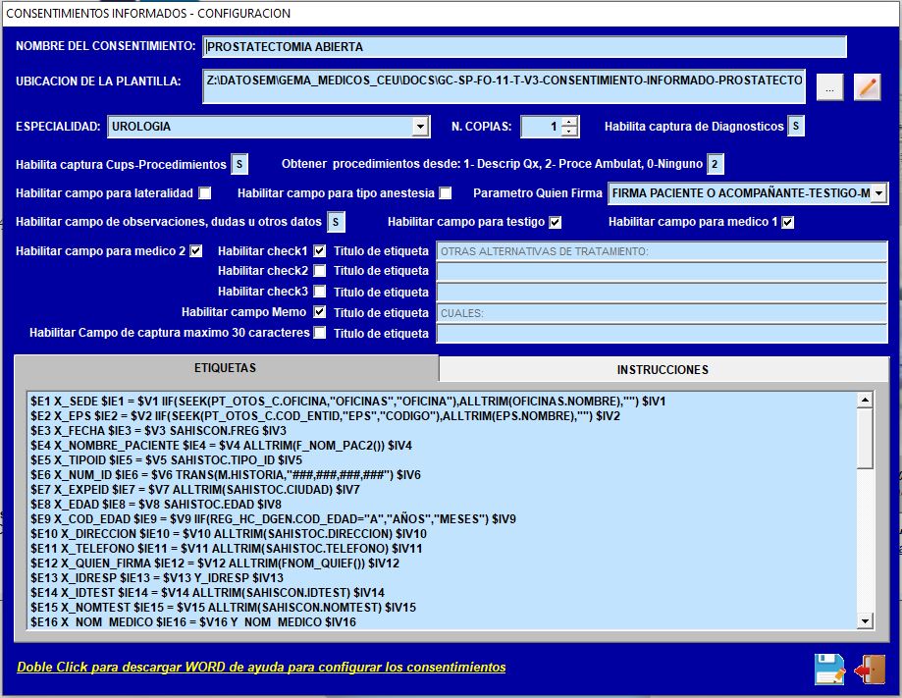
Task: Click the observaciones, dudas u otros datos S field
Action: tap(336, 222)
